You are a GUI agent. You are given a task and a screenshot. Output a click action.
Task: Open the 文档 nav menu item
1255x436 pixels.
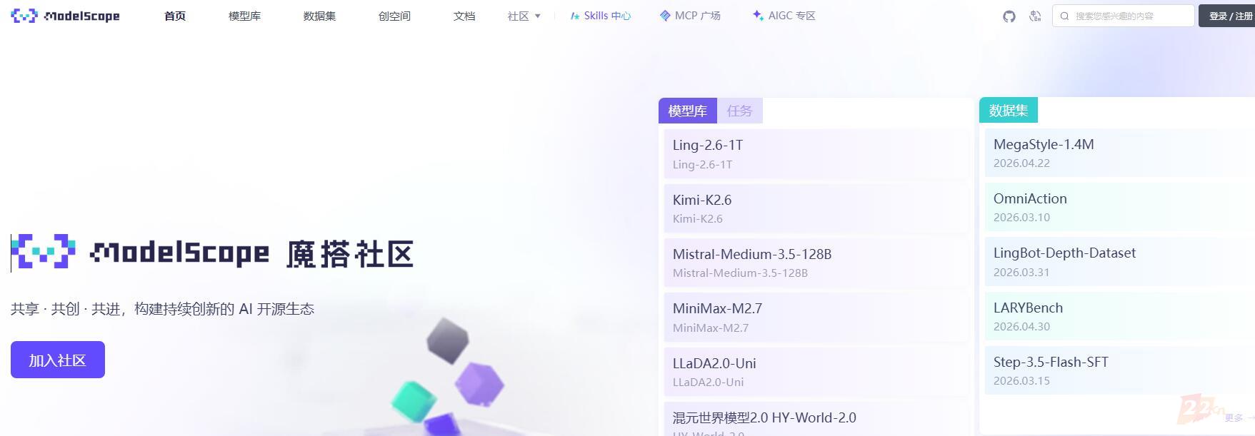(x=464, y=16)
